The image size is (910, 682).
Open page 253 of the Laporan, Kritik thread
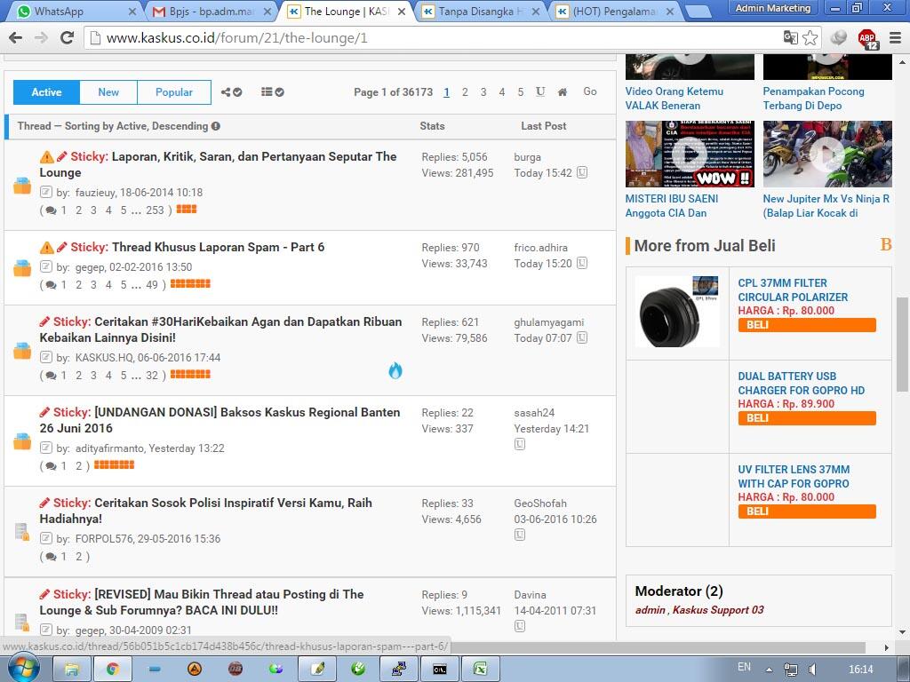[155, 210]
